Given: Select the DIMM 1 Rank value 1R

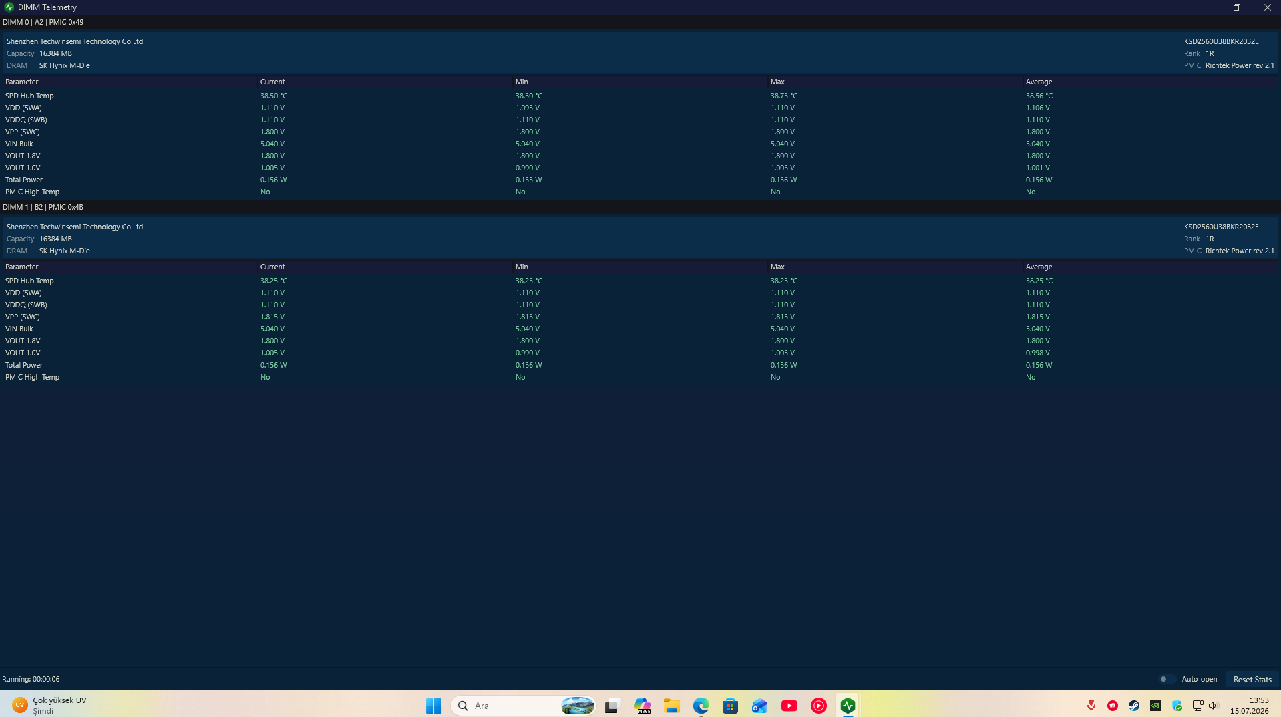Looking at the screenshot, I should coord(1210,239).
